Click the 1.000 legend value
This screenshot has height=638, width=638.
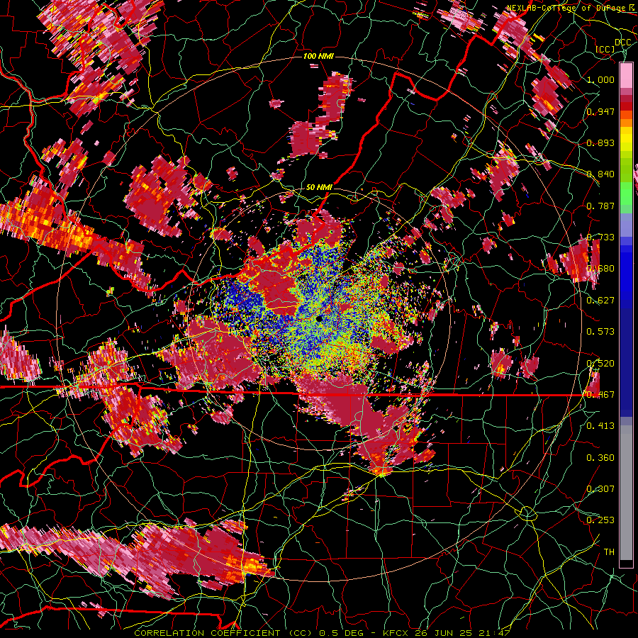[x=600, y=79]
